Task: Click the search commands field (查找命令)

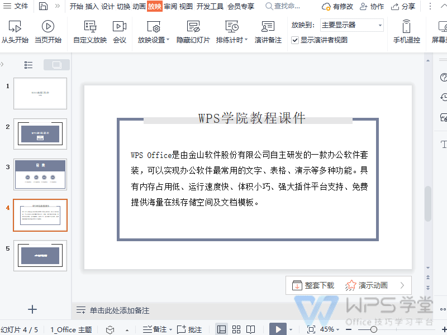Action: point(283,6)
